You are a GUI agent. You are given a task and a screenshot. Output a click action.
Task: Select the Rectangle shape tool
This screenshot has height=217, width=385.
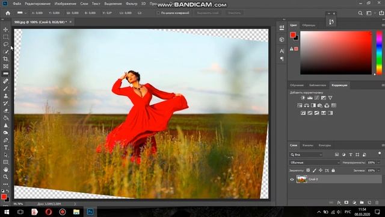click(x=5, y=162)
